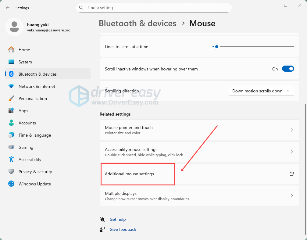Screen dimensions: 307x240
Task: Click the Gaming controller icon
Action: (11, 147)
